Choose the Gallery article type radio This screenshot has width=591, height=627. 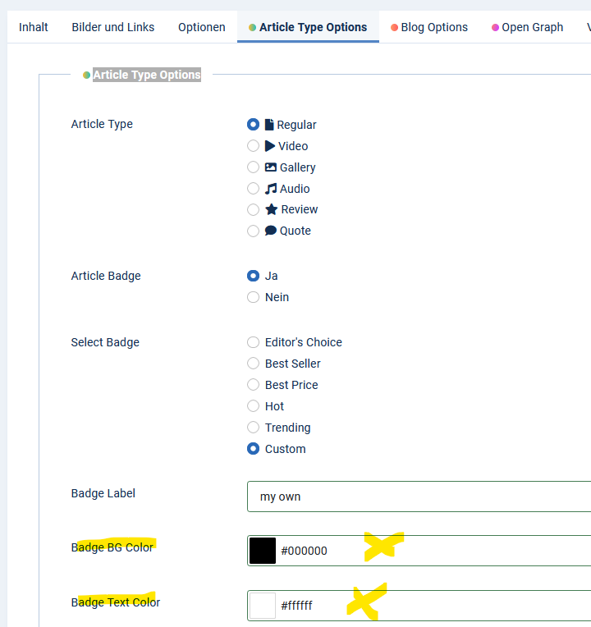coord(253,167)
